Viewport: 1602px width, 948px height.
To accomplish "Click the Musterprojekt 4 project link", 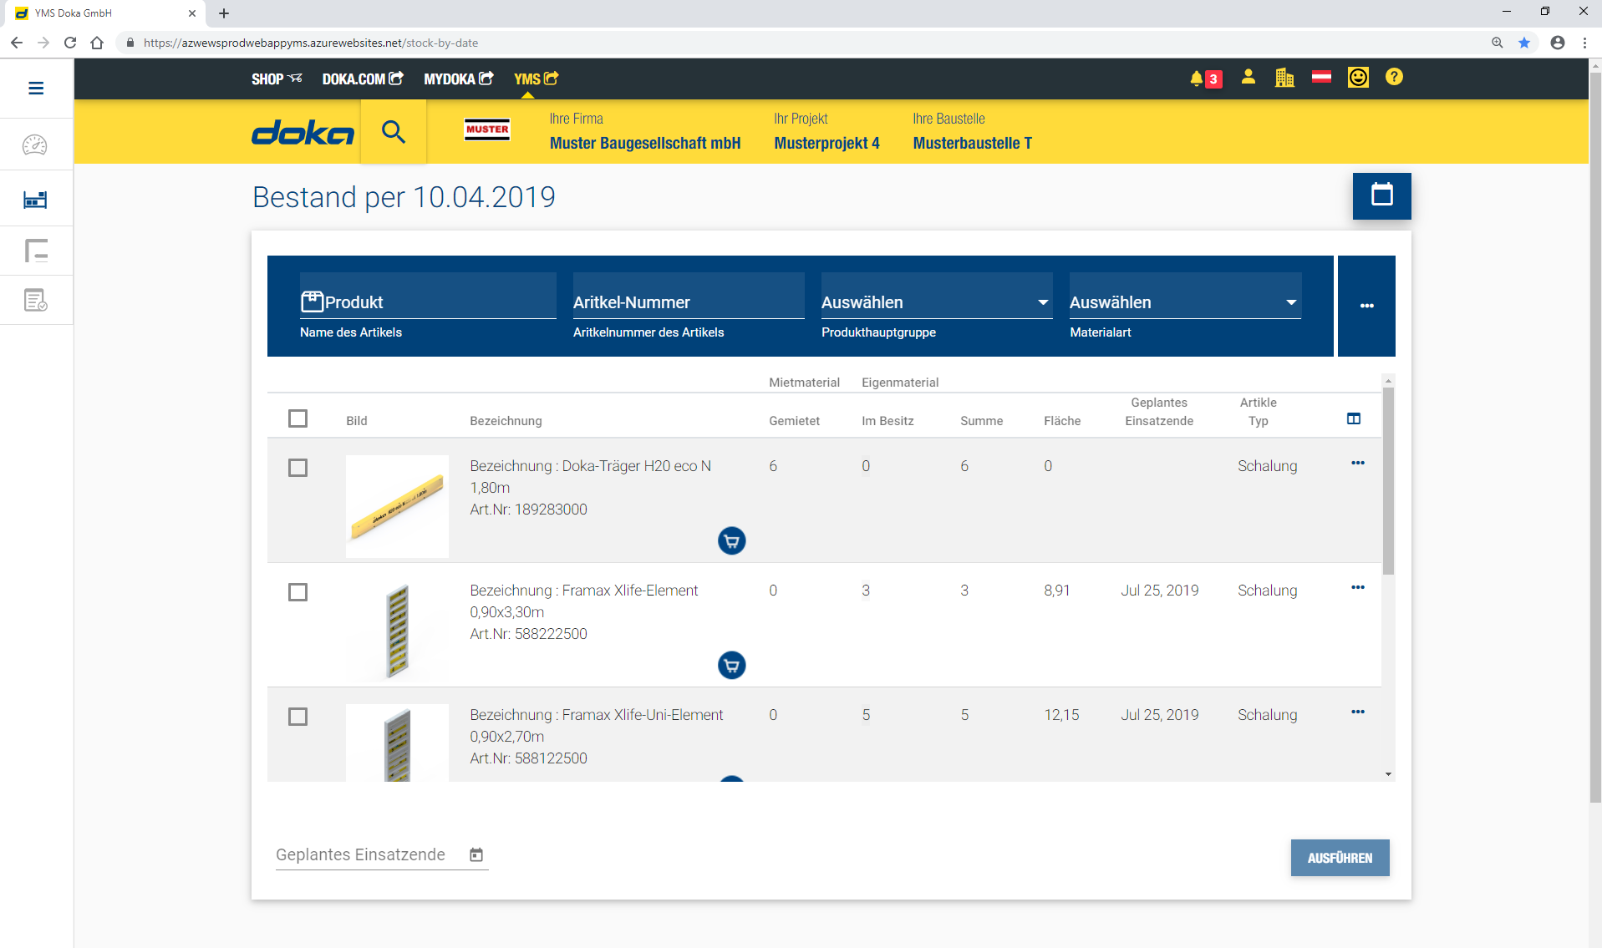I will click(826, 143).
